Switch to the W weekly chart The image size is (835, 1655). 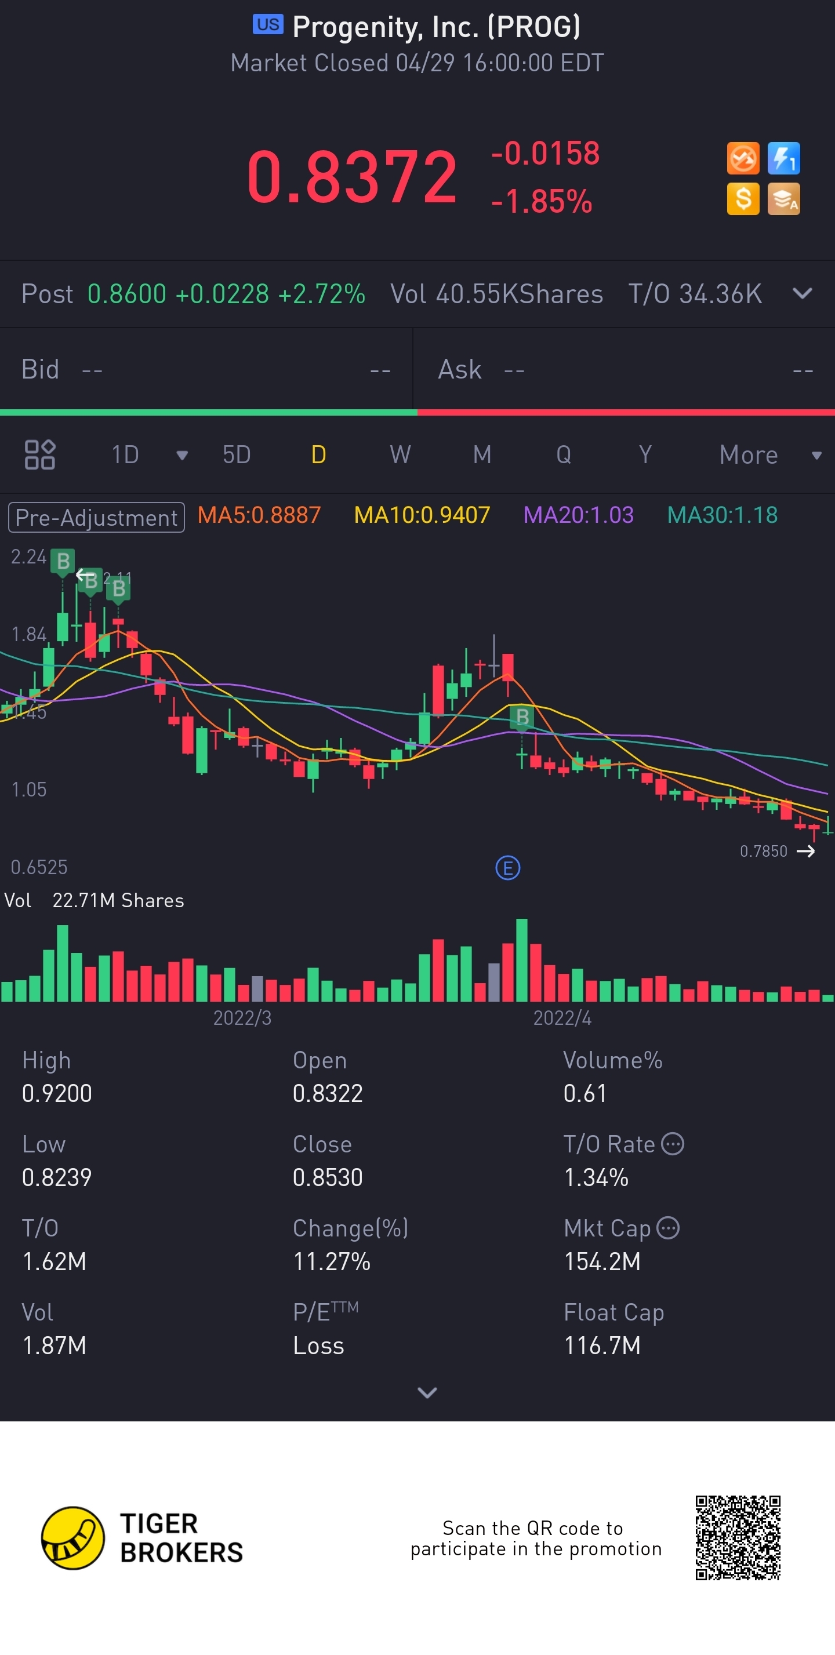tap(400, 455)
